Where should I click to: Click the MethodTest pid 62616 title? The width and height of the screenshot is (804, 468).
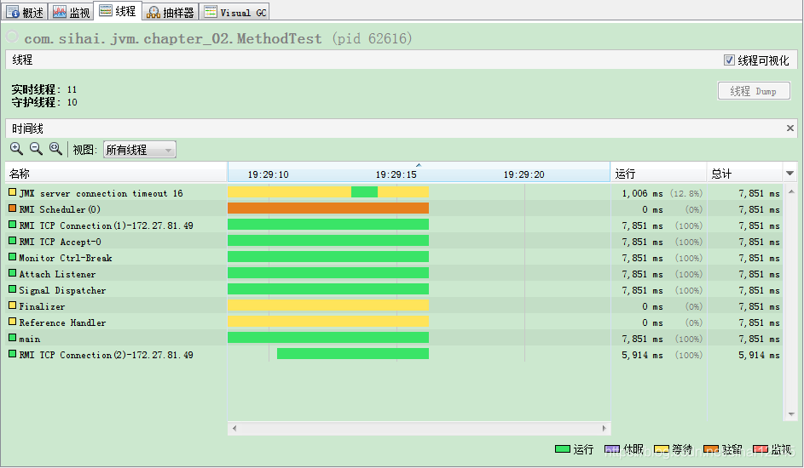218,38
